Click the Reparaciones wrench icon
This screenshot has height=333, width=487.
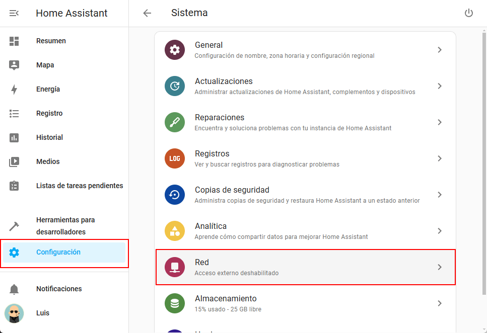pyautogui.click(x=175, y=122)
